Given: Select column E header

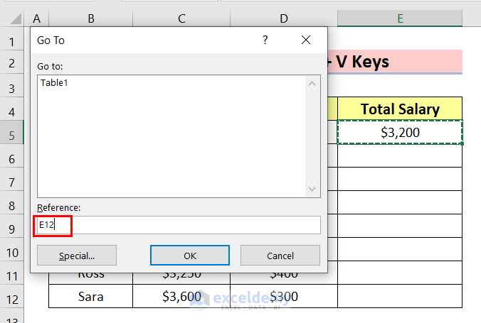Looking at the screenshot, I should click(x=400, y=18).
